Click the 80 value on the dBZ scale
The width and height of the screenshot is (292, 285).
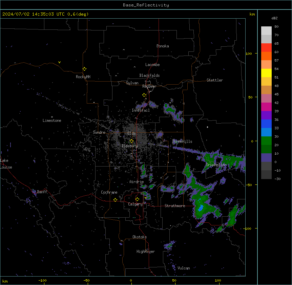coord(276,27)
